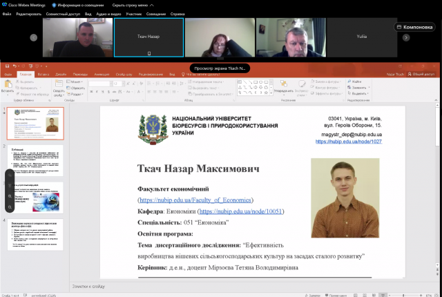Collapse the ribbon with the chevron arrow
The width and height of the screenshot is (442, 297).
point(436,100)
